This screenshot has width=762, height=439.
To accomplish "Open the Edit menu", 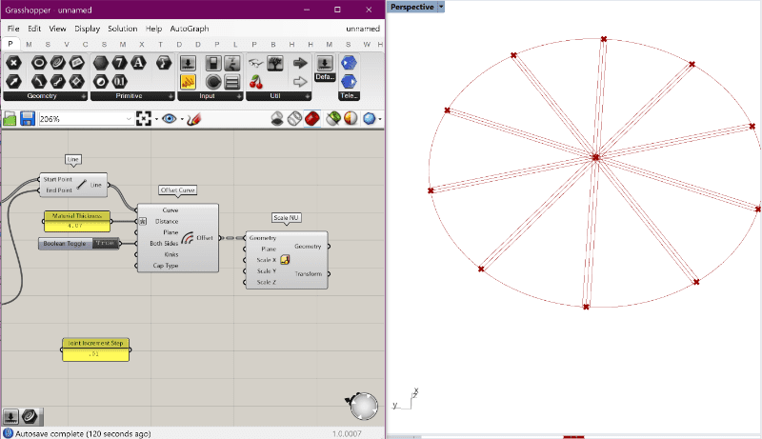I will (x=34, y=29).
